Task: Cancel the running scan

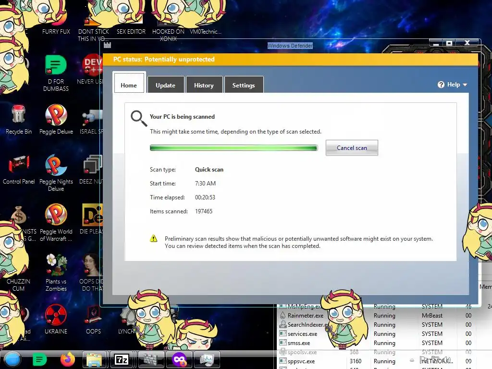Action: (352, 148)
